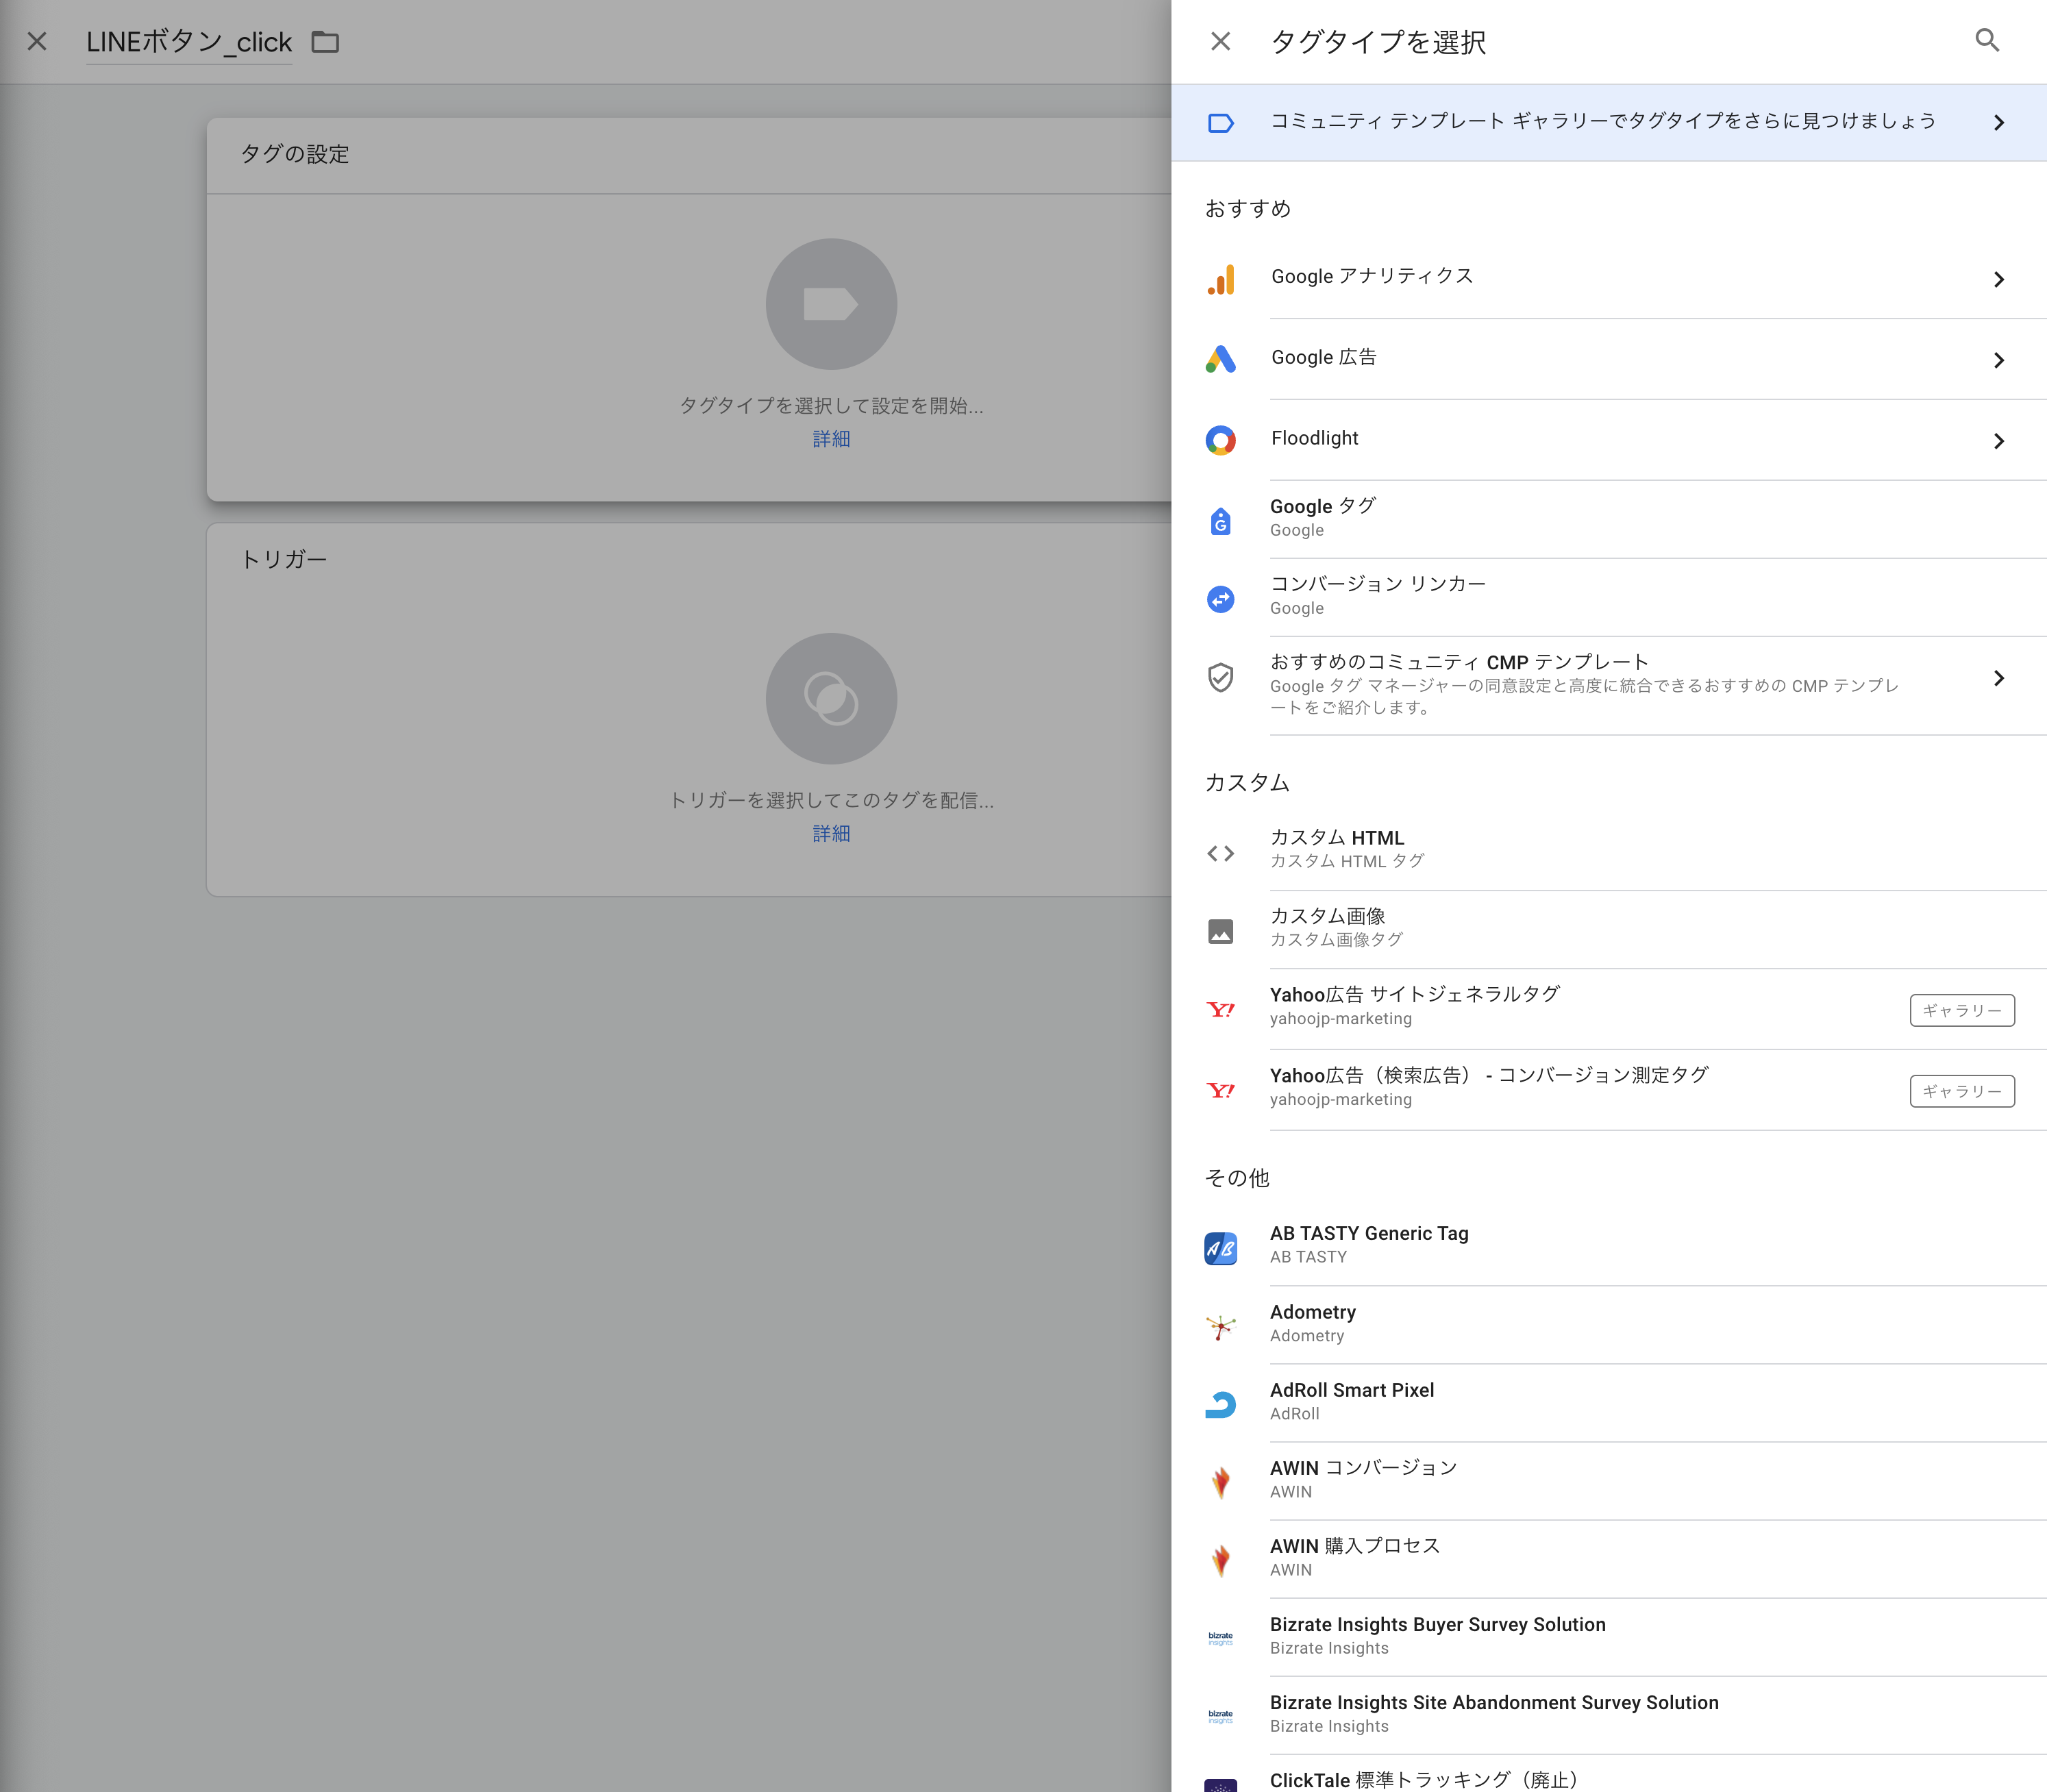Click 詳細 link under tag configuration
The width and height of the screenshot is (2047, 1792).
[831, 439]
